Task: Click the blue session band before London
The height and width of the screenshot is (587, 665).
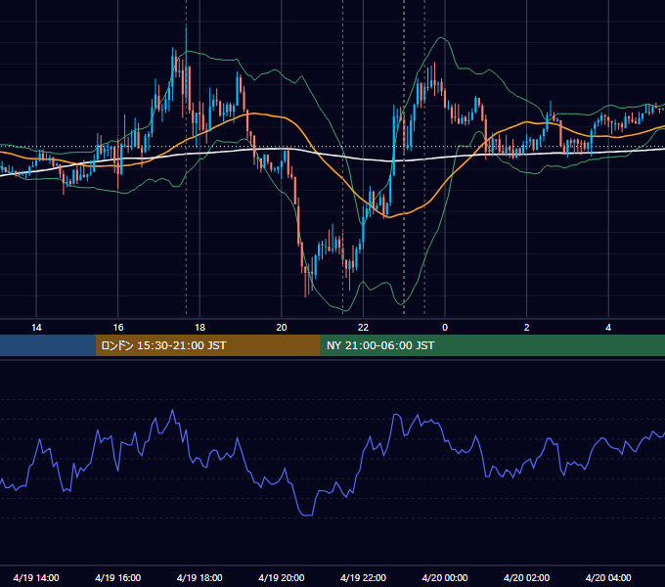Action: pyautogui.click(x=48, y=345)
